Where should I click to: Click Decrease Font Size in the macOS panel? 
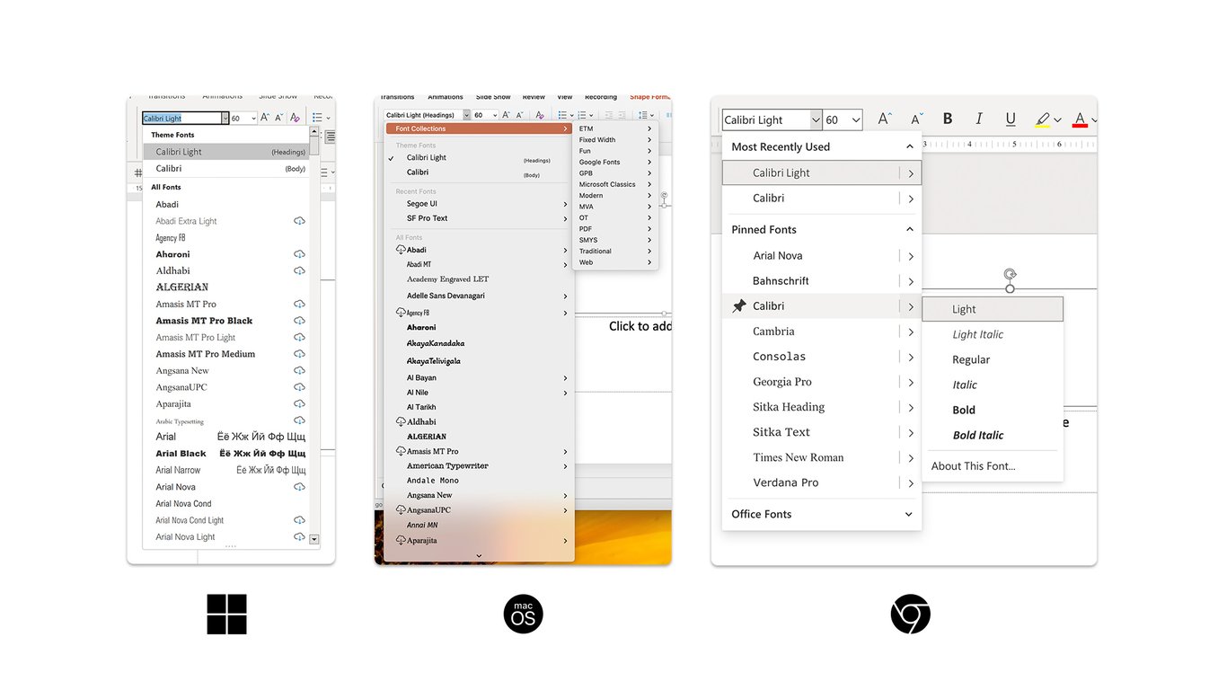(x=519, y=115)
